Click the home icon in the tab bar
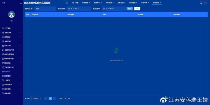Screen dimensions: 210x105 pos(67,3)
